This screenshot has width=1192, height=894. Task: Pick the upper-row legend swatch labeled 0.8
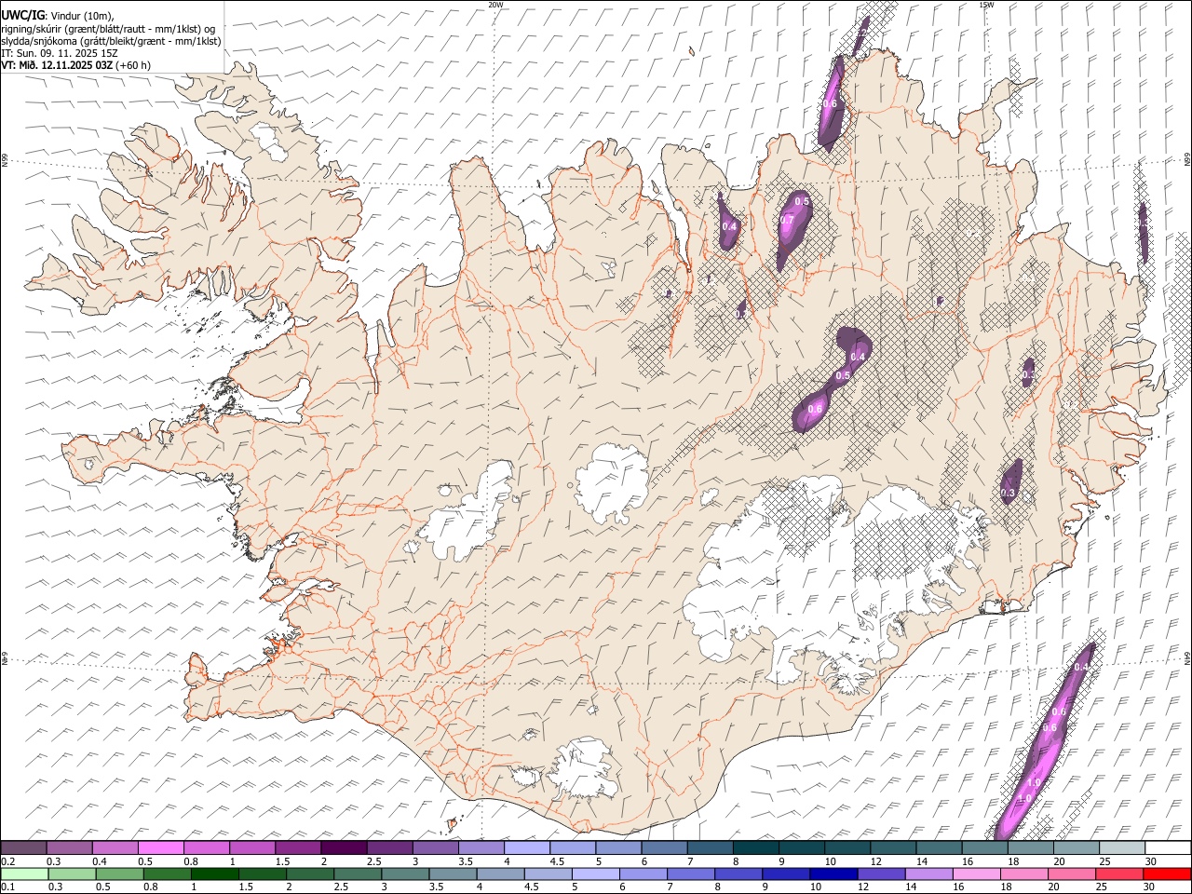207,847
